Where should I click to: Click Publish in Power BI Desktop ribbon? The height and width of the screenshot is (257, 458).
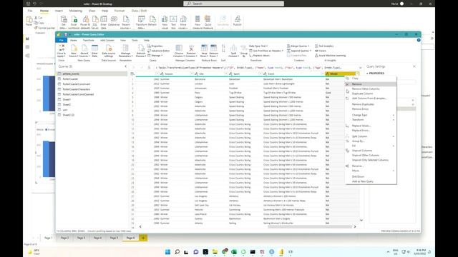click(237, 21)
